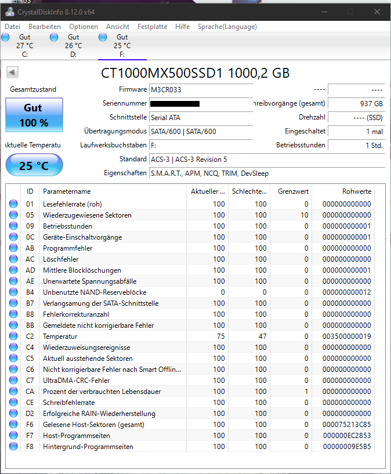Click the Aktueller column header
The image size is (391, 474).
click(x=208, y=191)
